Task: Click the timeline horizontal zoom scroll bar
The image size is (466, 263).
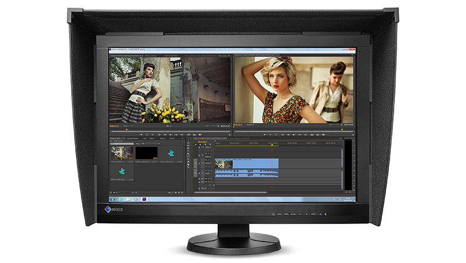Action: [230, 193]
